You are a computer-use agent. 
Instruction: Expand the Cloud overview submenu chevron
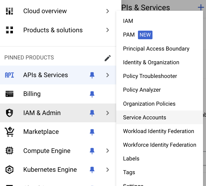pos(108,11)
